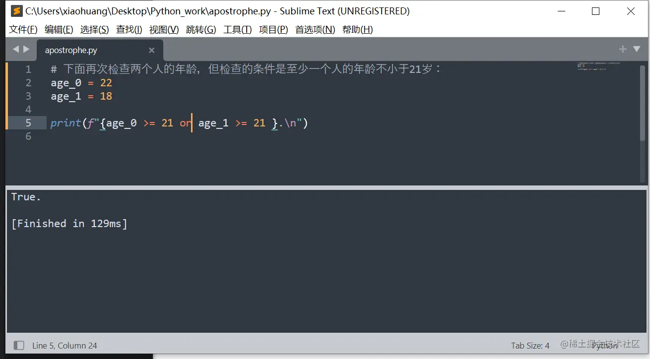Click line number 6 in gutter
Screen dimensions: 650x359
pos(28,136)
